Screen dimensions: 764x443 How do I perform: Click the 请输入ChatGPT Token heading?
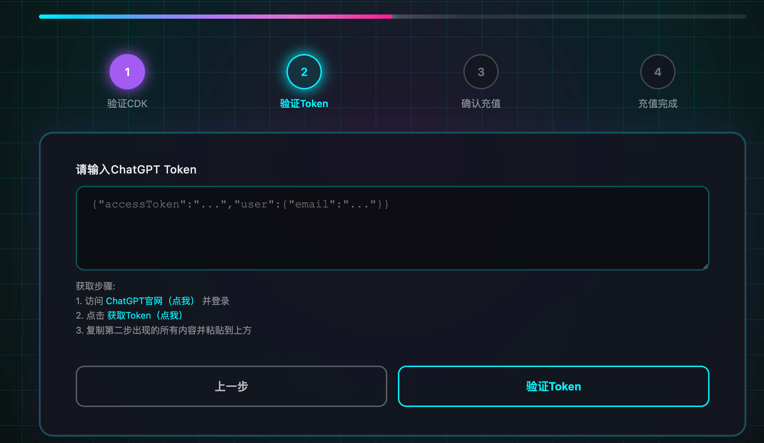[137, 170]
